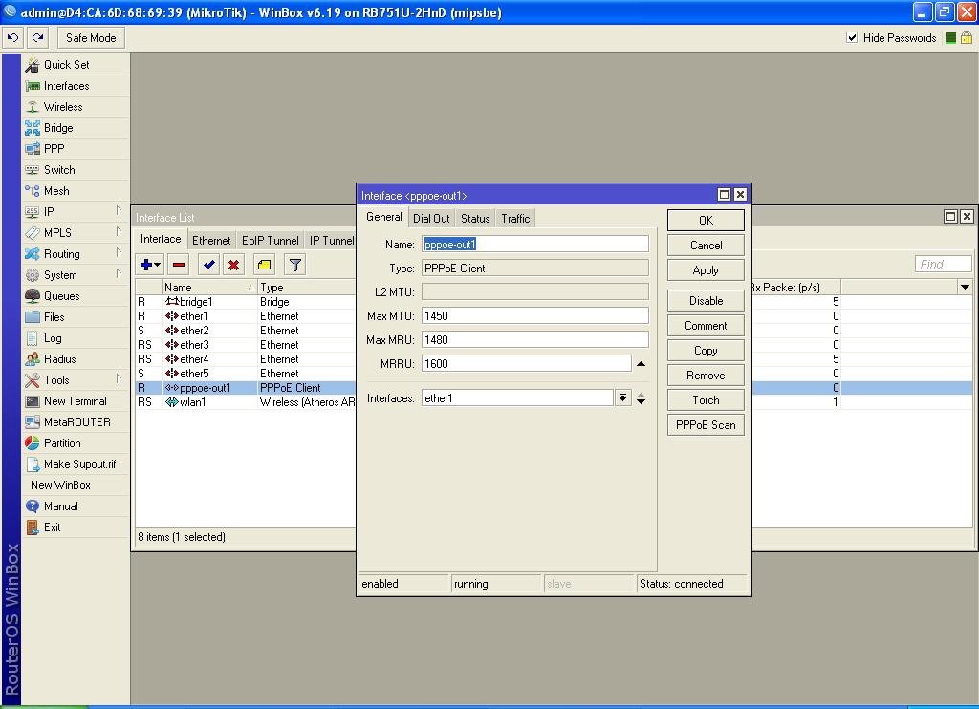This screenshot has height=709, width=979.
Task: Click the padlock icon at top right
Action: [x=967, y=38]
